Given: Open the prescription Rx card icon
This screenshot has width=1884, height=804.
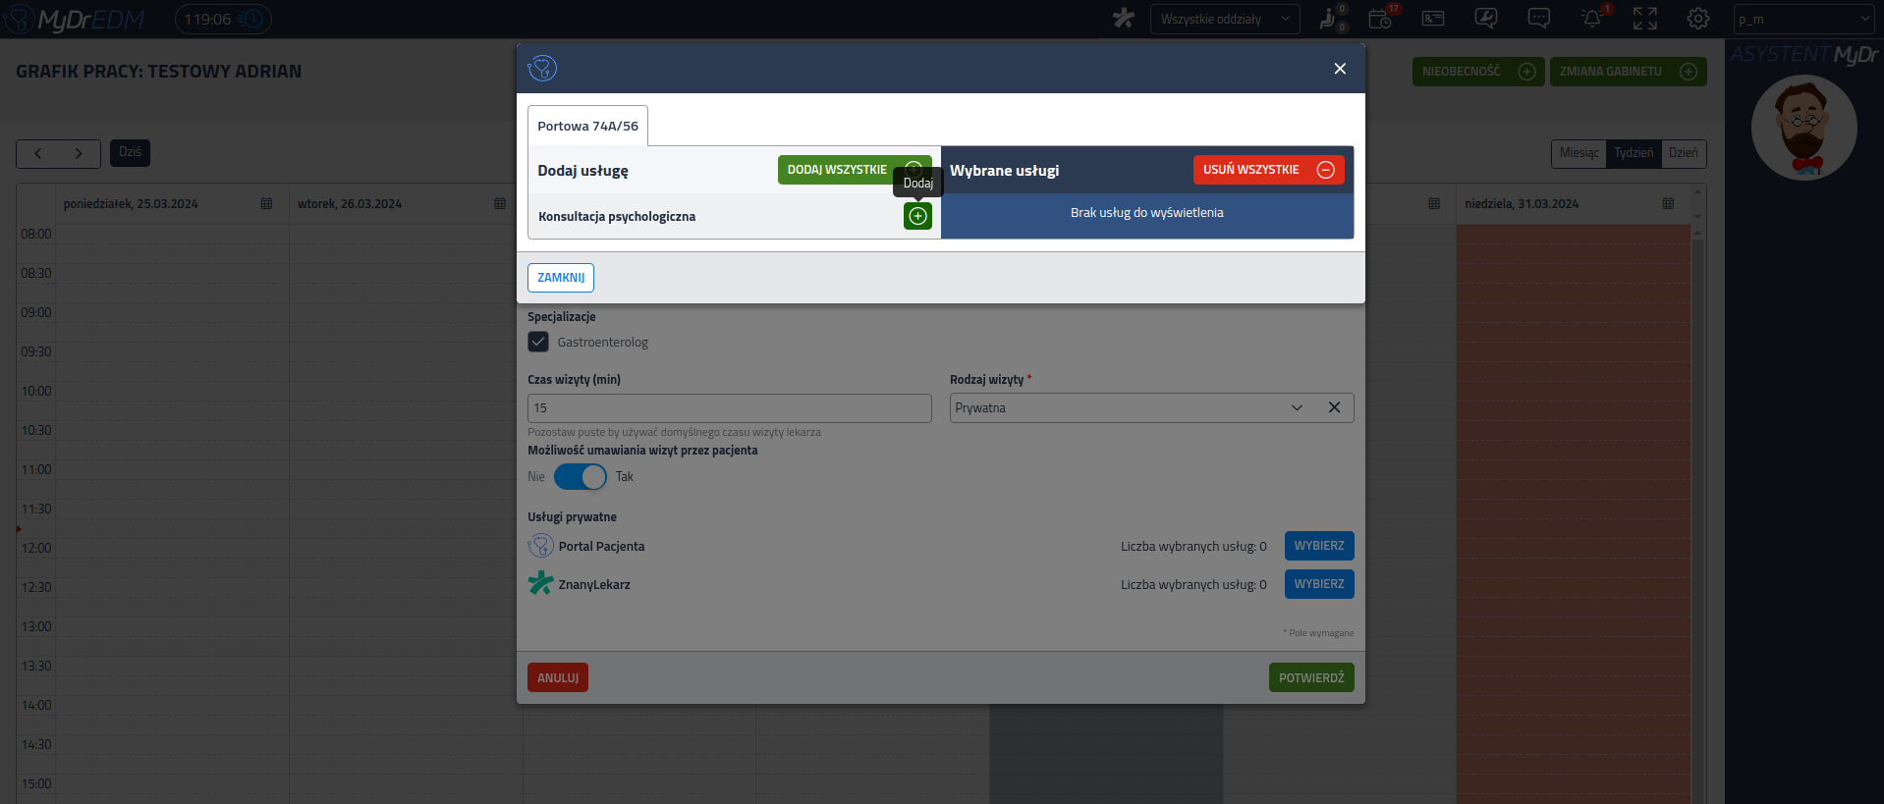Looking at the screenshot, I should click(x=1433, y=19).
